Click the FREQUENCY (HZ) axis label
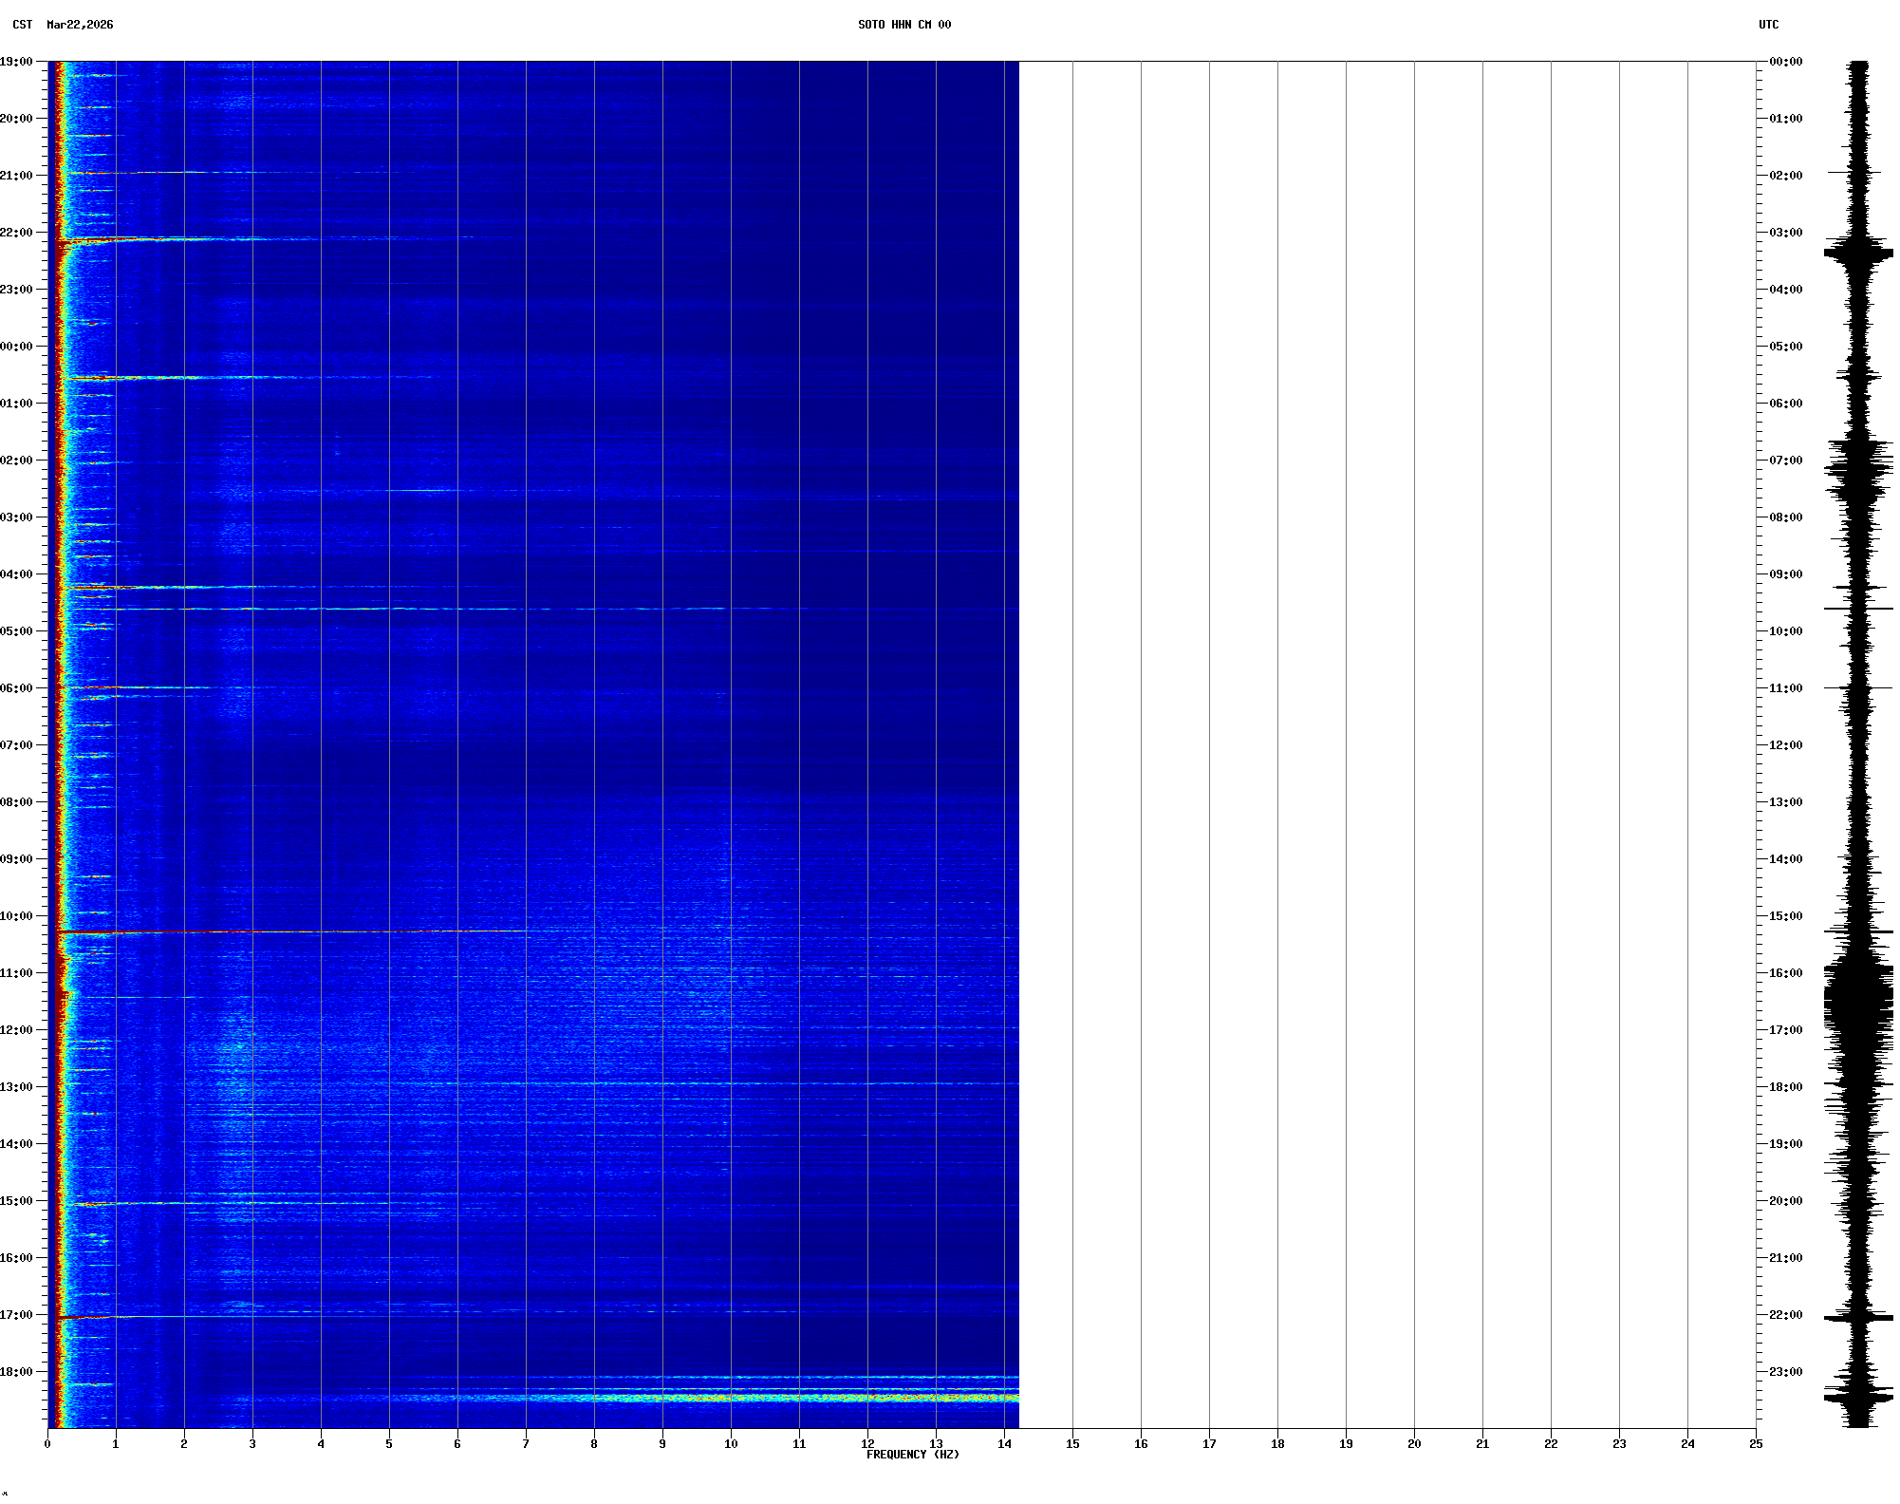 point(912,1455)
